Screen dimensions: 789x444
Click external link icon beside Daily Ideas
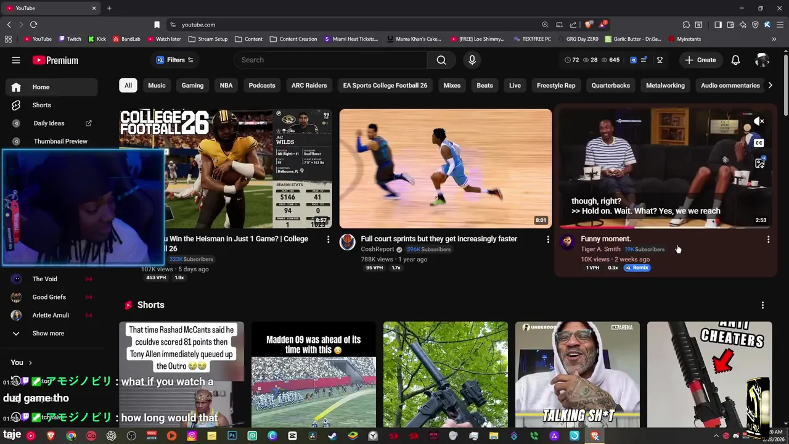88,123
